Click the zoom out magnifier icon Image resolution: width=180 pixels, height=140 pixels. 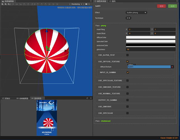click(x=6, y=4)
